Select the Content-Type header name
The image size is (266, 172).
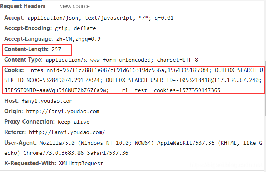pyautogui.click(x=24, y=60)
